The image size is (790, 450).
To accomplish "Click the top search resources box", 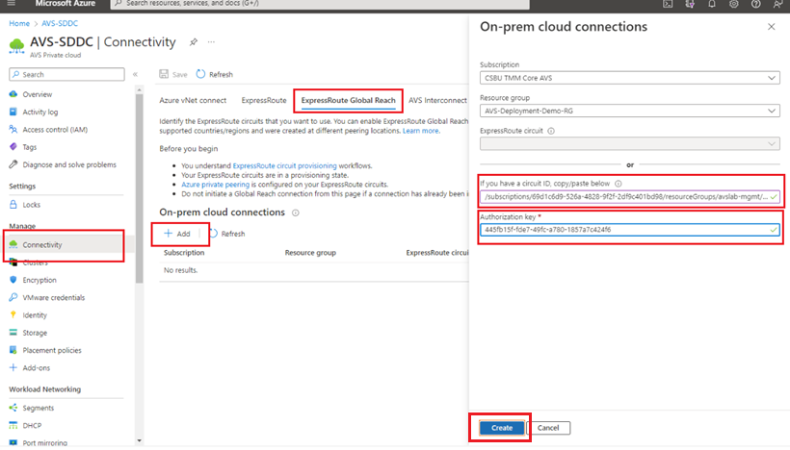I will [x=320, y=4].
